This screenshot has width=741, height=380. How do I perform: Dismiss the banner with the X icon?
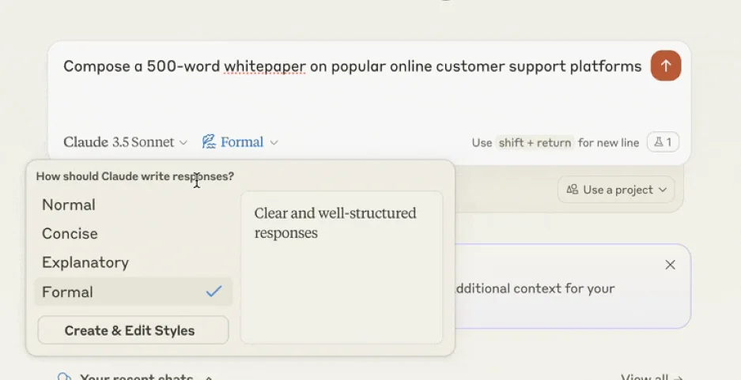point(670,265)
